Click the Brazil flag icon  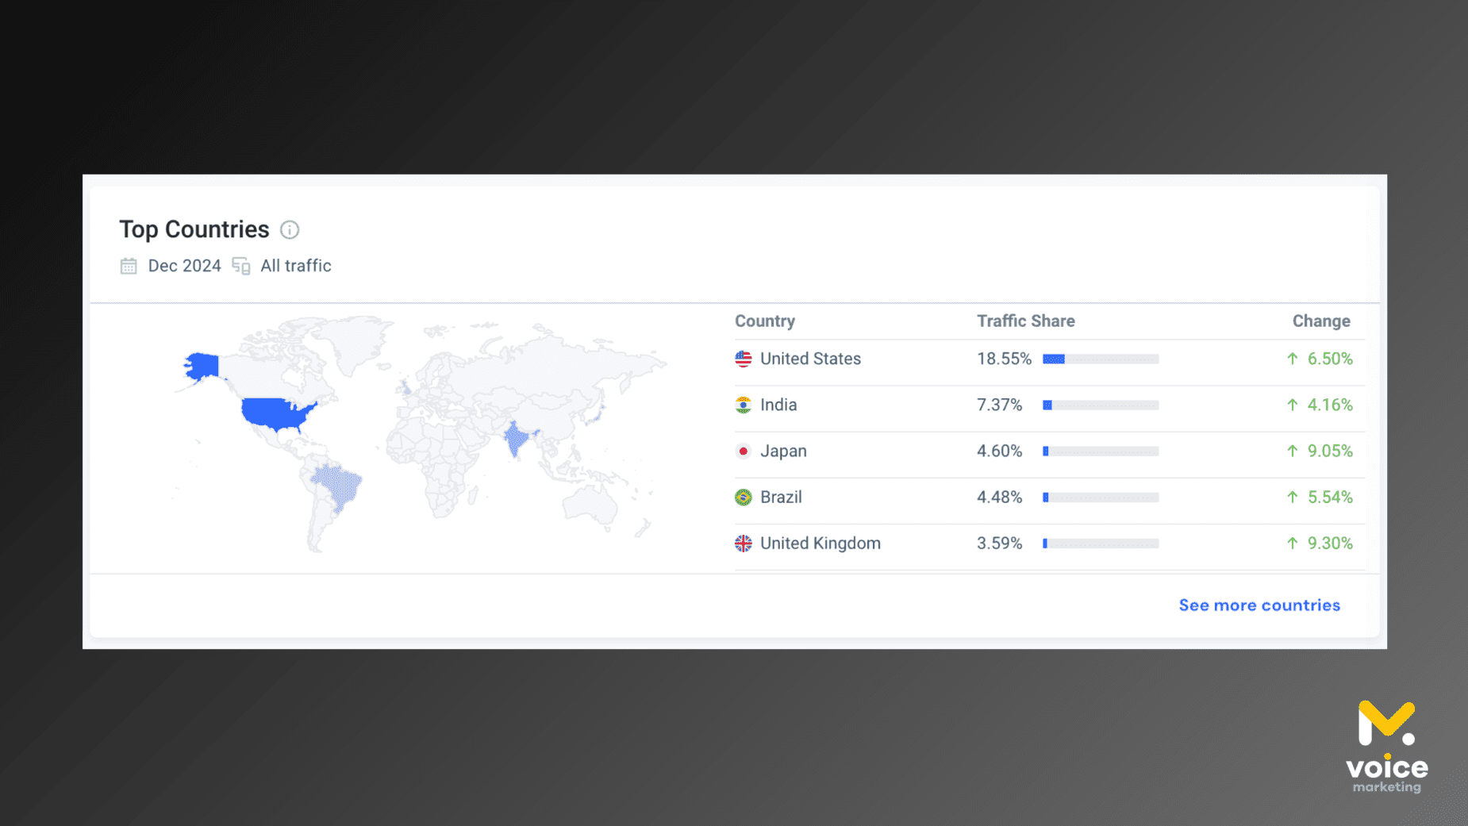coord(743,498)
